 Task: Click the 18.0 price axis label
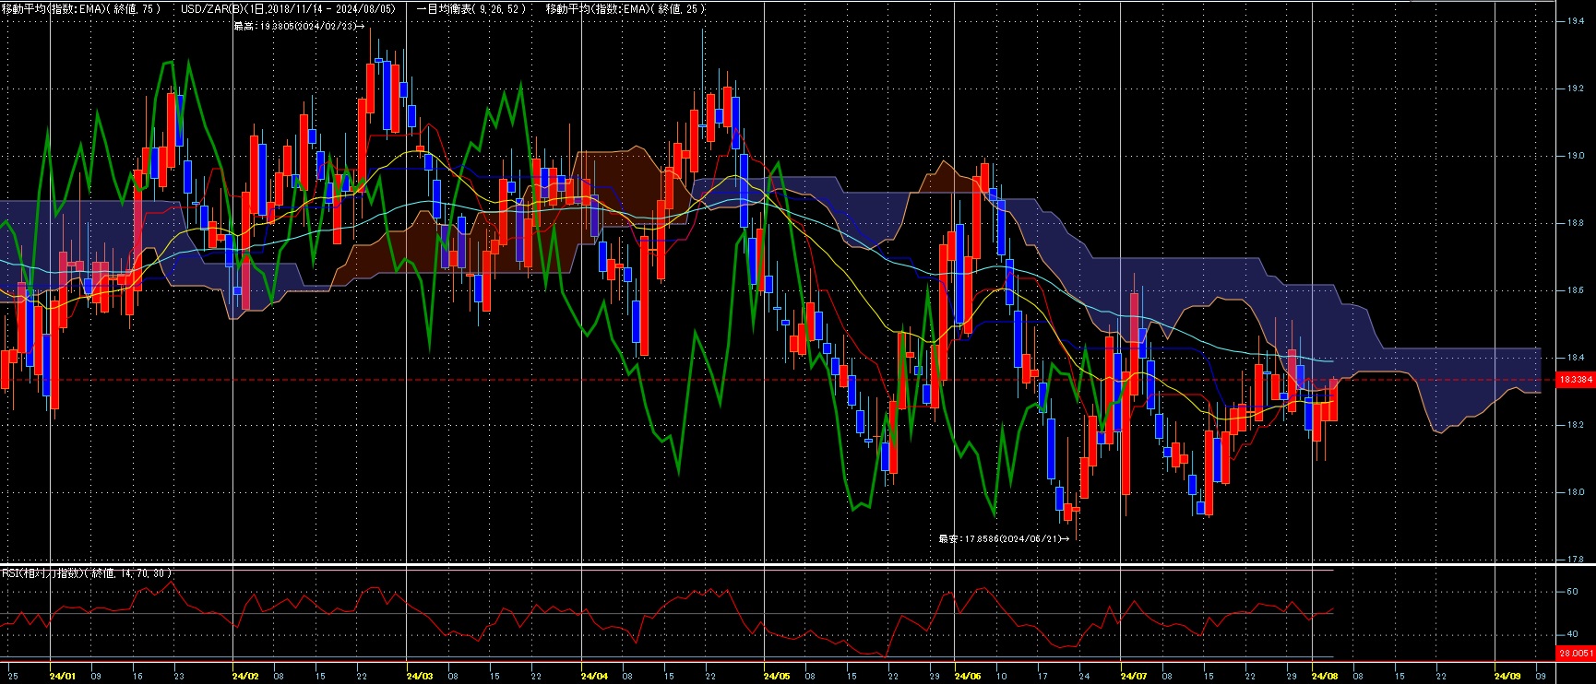pyautogui.click(x=1575, y=492)
